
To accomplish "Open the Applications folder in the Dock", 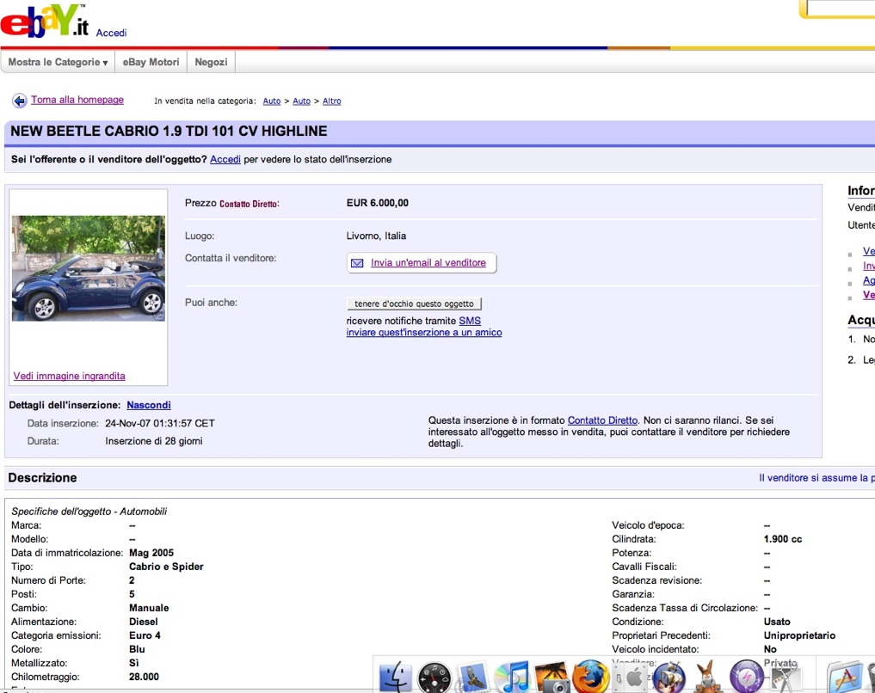I will (x=844, y=677).
